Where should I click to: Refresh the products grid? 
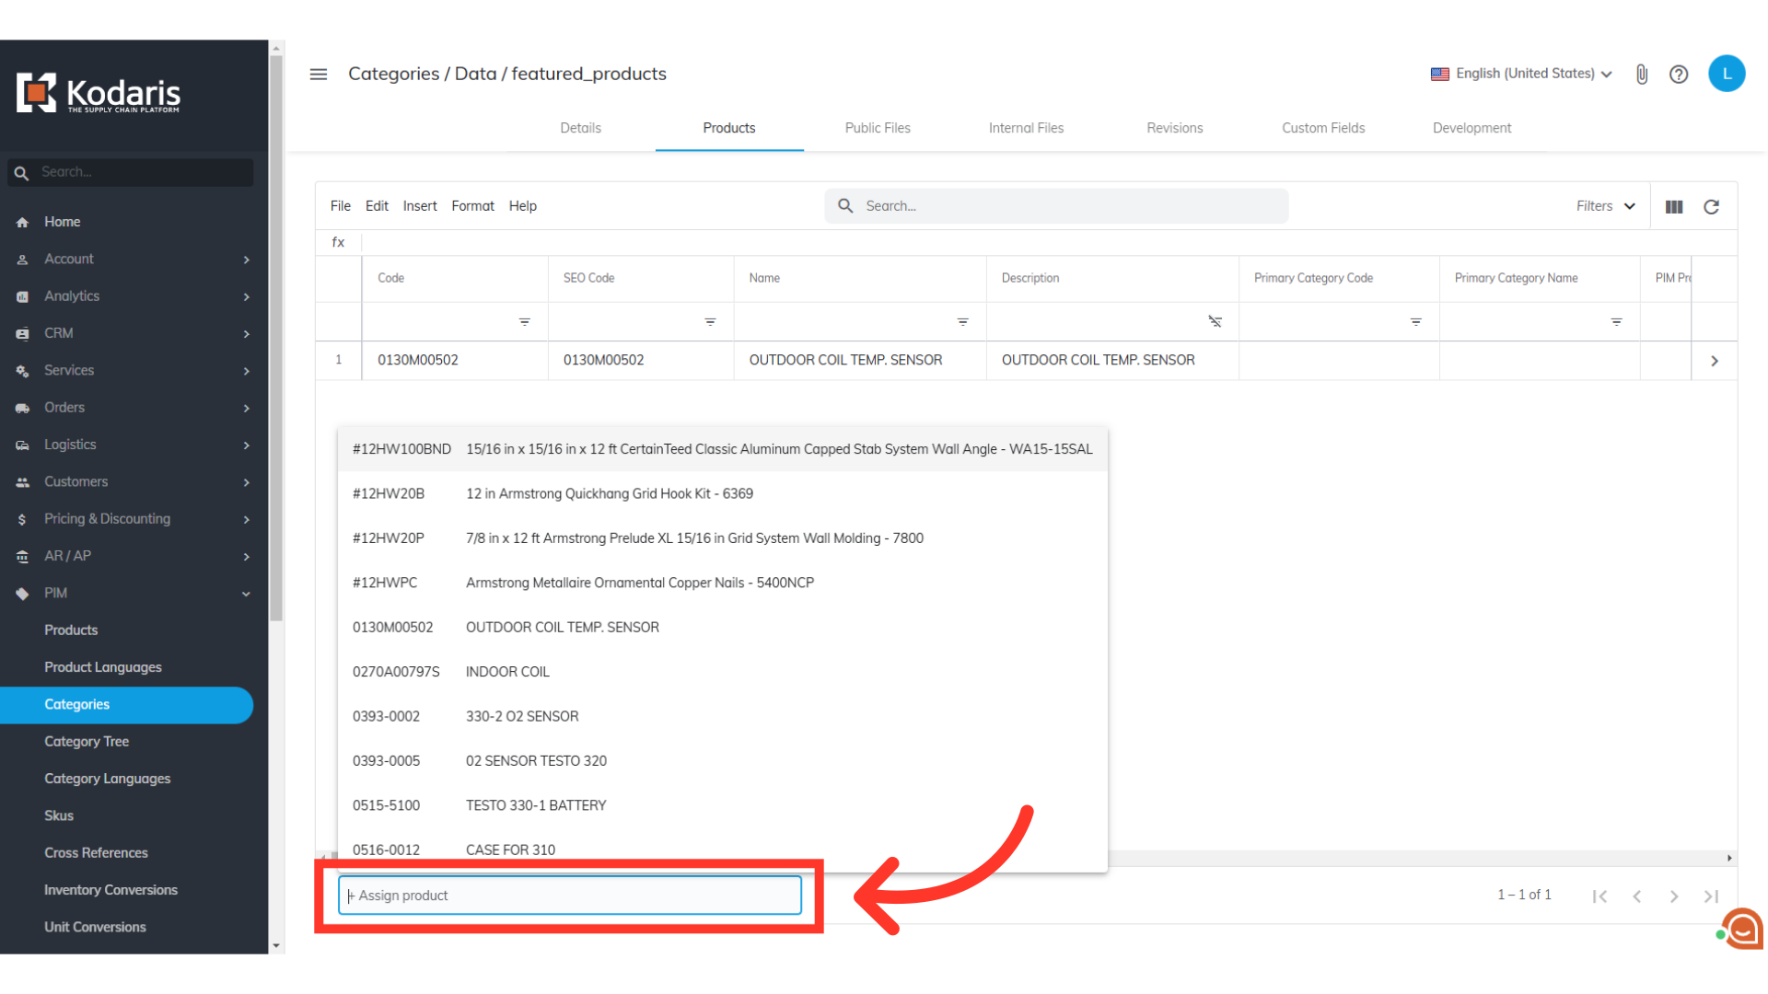(1711, 207)
